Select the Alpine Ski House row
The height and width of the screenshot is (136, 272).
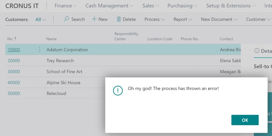click(x=63, y=83)
